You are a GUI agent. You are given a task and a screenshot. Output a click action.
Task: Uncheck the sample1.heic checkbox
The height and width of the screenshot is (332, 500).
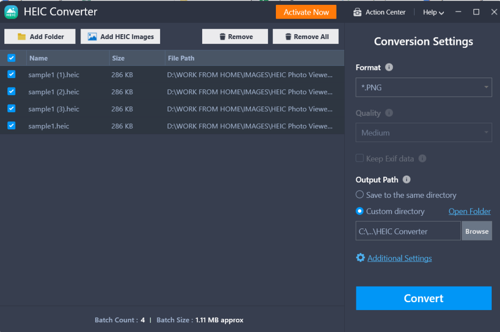(12, 125)
